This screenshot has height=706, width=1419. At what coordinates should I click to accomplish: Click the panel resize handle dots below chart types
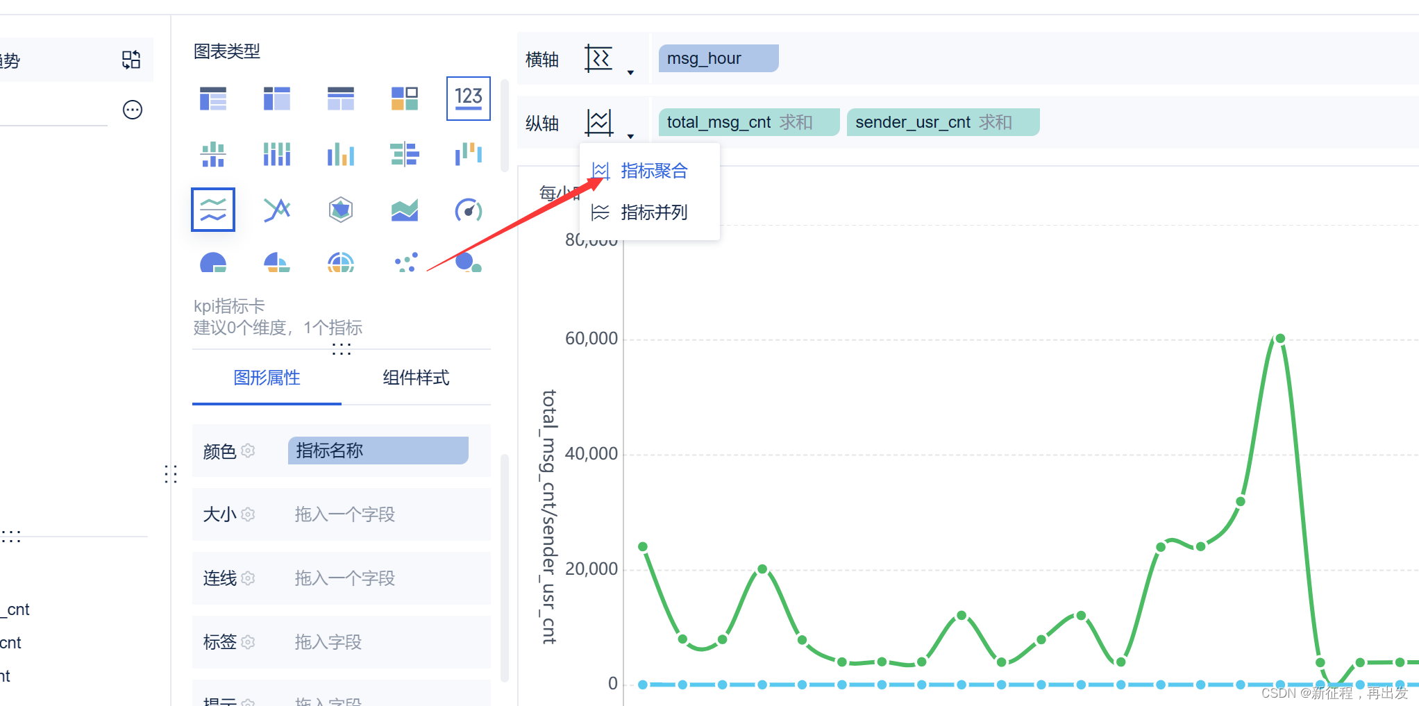point(342,348)
